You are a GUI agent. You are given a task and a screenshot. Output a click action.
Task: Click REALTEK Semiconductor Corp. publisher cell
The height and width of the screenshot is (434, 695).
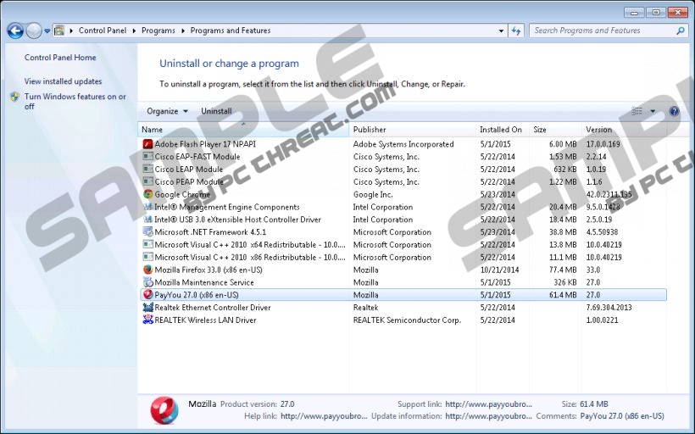coord(407,320)
